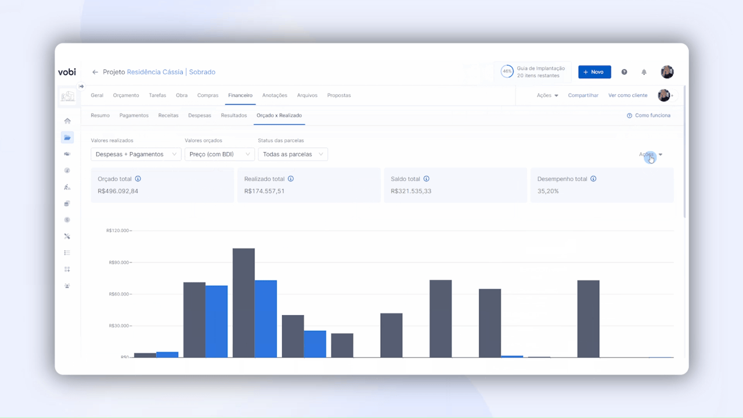The width and height of the screenshot is (743, 418).
Task: Click the R$174.557,51 realized value
Action: [x=264, y=191]
